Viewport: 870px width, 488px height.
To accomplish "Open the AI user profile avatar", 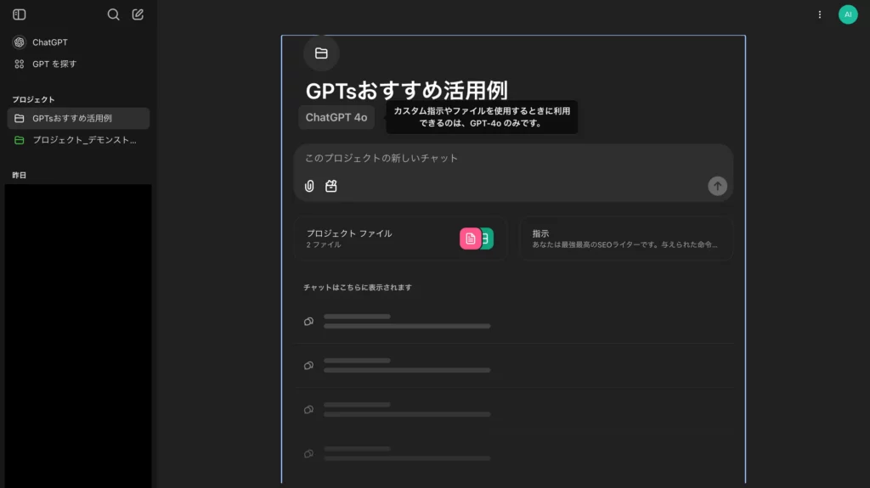I will click(847, 14).
